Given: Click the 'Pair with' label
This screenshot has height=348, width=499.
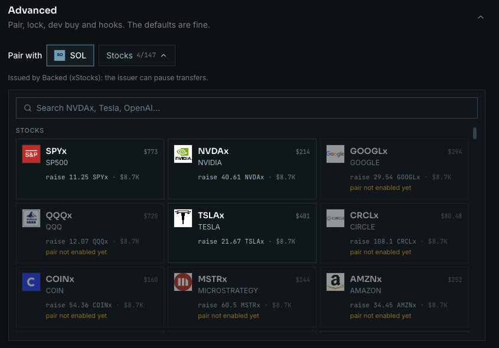Looking at the screenshot, I should 25,55.
